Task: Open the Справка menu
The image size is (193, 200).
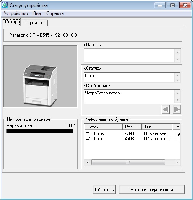Action: pos(55,13)
